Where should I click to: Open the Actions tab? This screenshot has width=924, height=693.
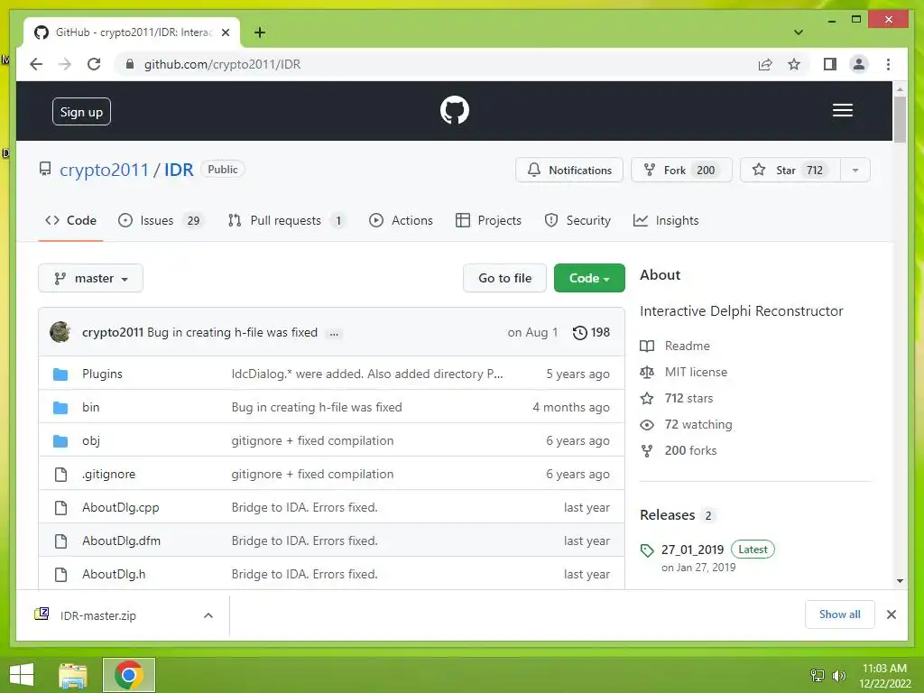[401, 220]
